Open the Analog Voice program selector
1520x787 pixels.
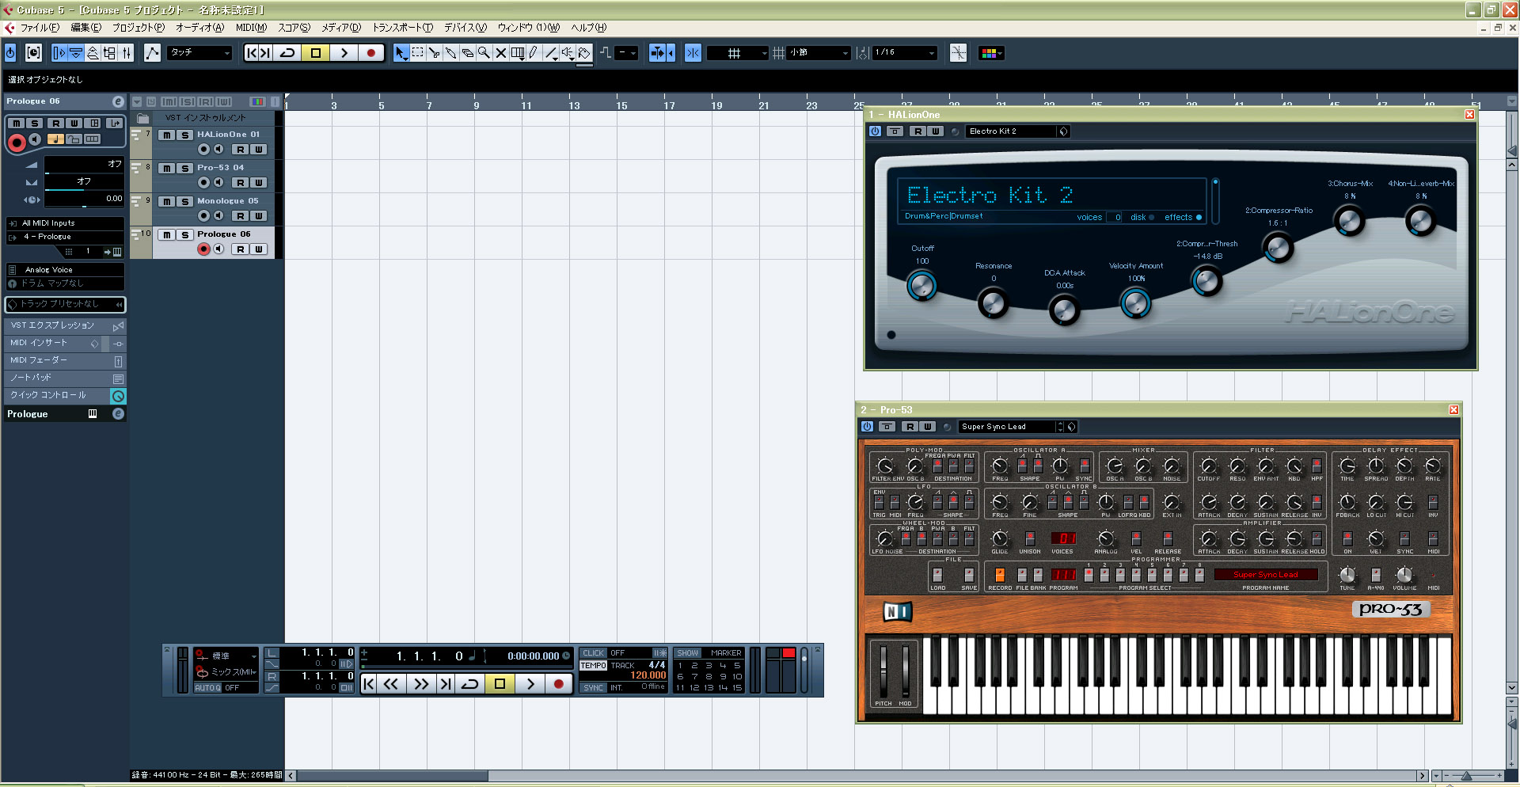pos(65,270)
